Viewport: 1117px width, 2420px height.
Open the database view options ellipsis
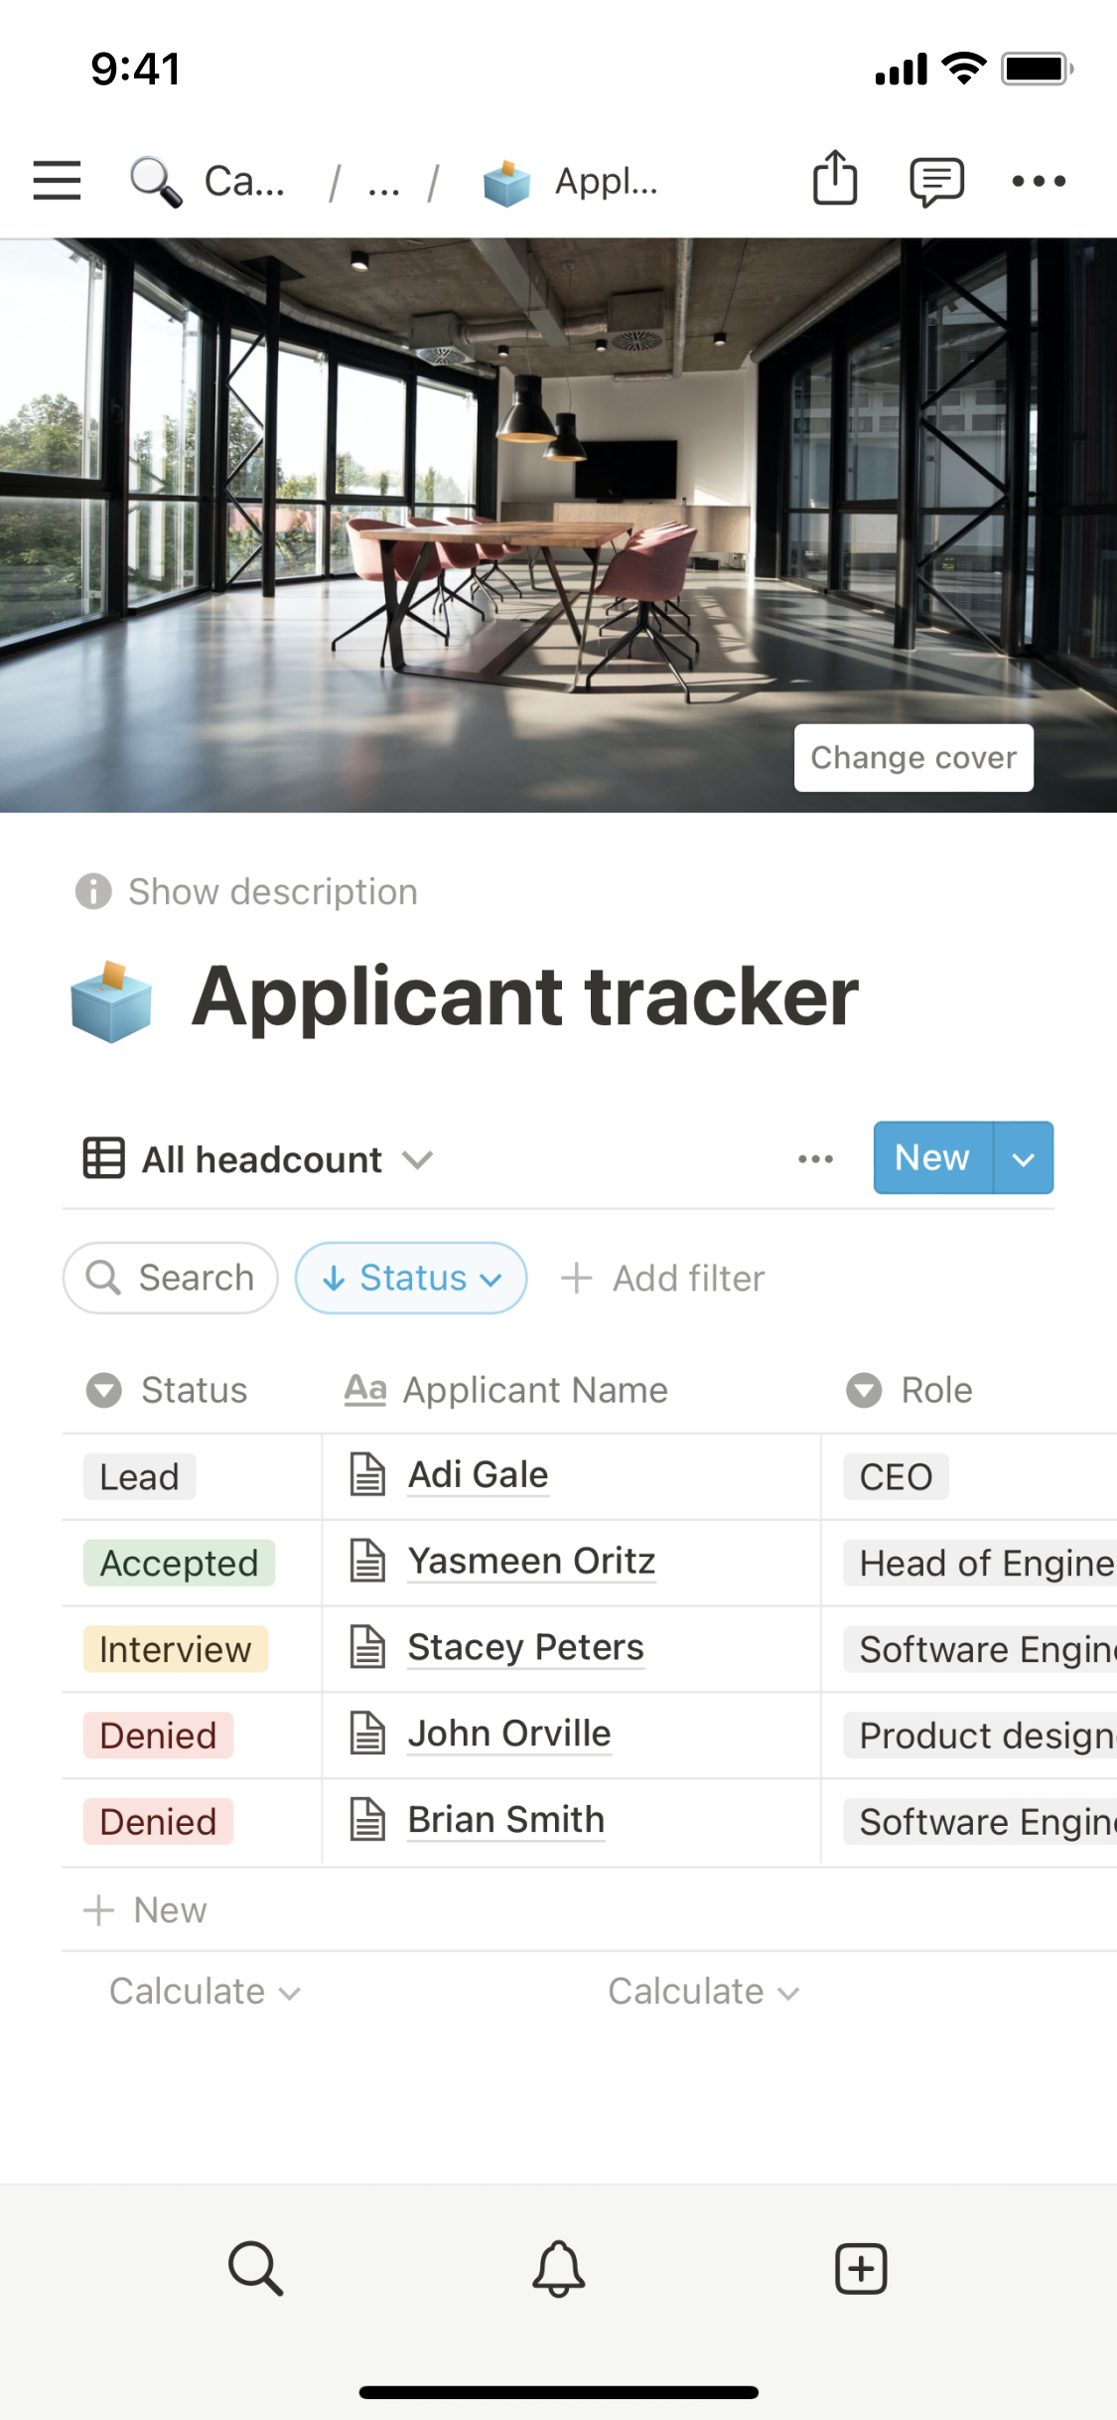tap(815, 1158)
